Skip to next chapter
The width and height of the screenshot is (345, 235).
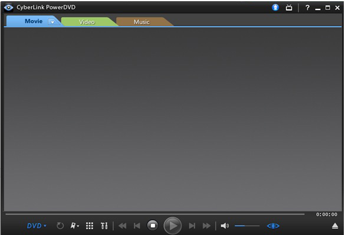[x=192, y=226]
